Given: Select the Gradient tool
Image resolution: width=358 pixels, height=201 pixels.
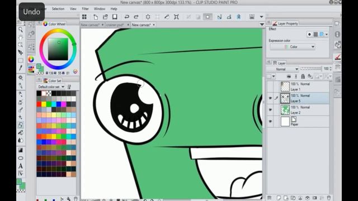Looking at the screenshot, I should pyautogui.click(x=21, y=150).
